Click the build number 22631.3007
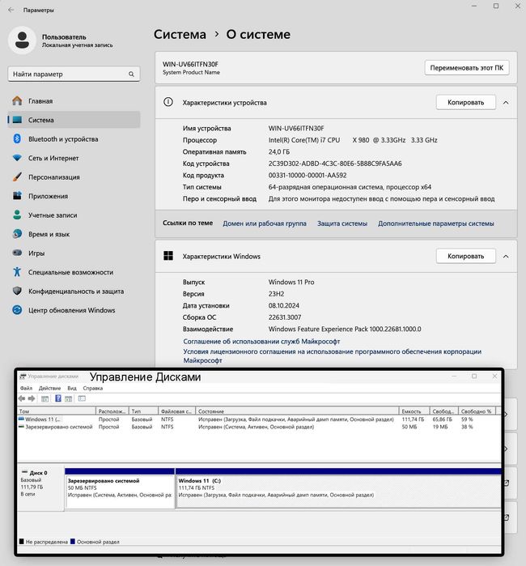 285,317
